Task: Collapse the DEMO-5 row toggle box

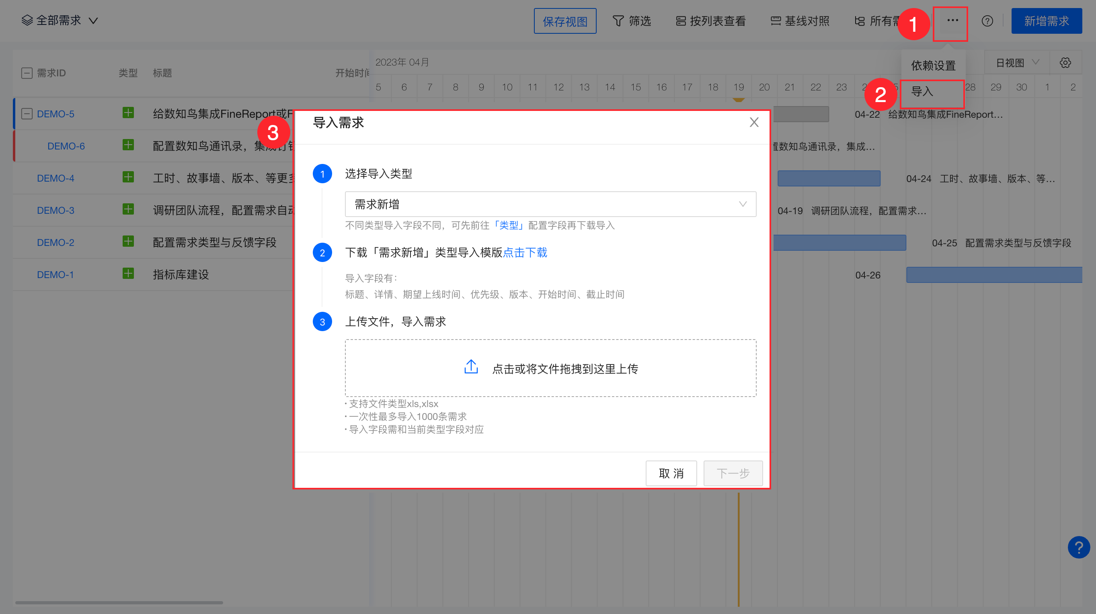Action: point(27,114)
